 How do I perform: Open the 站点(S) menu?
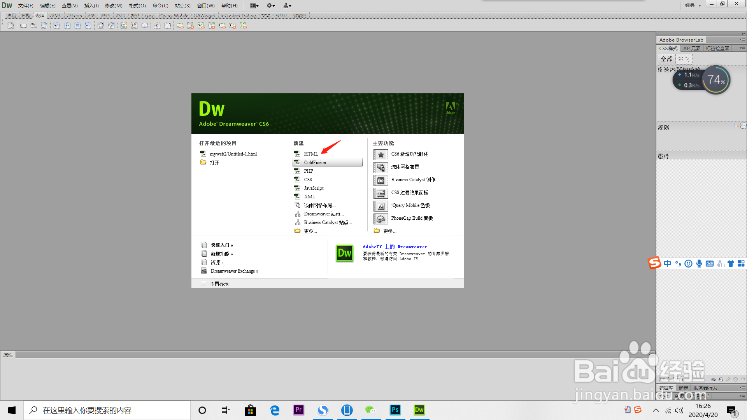(x=182, y=5)
